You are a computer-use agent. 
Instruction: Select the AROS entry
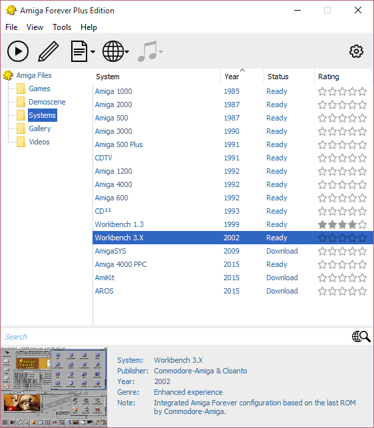(104, 291)
